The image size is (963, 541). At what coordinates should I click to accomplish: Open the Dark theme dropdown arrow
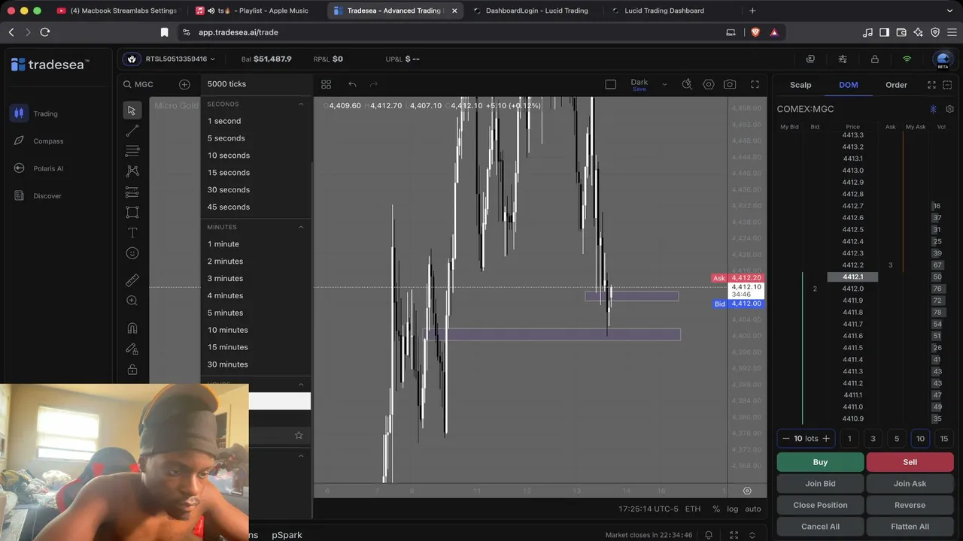tap(664, 84)
